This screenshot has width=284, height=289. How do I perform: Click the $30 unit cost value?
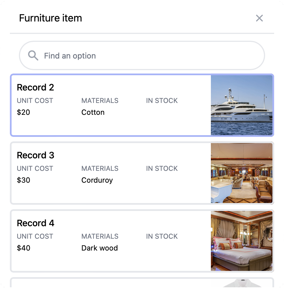(23, 180)
